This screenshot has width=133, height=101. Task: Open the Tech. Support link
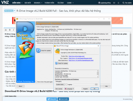(x=80, y=58)
